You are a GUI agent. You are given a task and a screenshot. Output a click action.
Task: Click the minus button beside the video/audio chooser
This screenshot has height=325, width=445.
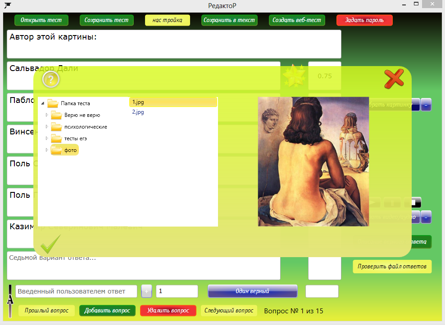point(426,217)
